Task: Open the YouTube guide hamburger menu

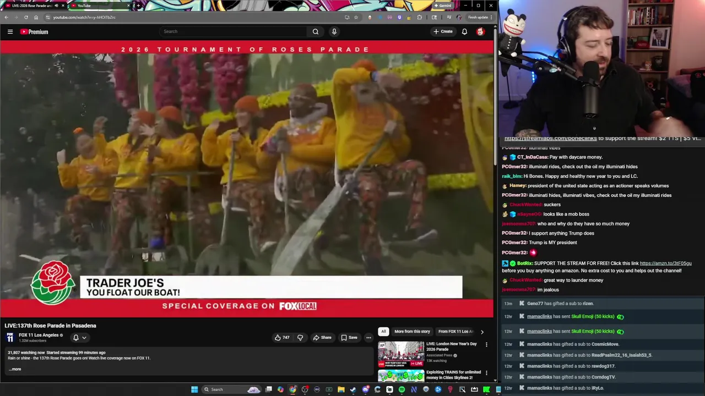Action: click(x=10, y=31)
